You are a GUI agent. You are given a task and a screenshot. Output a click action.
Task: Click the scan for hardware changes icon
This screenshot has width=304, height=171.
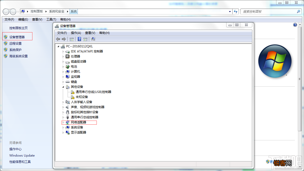[x=93, y=39]
